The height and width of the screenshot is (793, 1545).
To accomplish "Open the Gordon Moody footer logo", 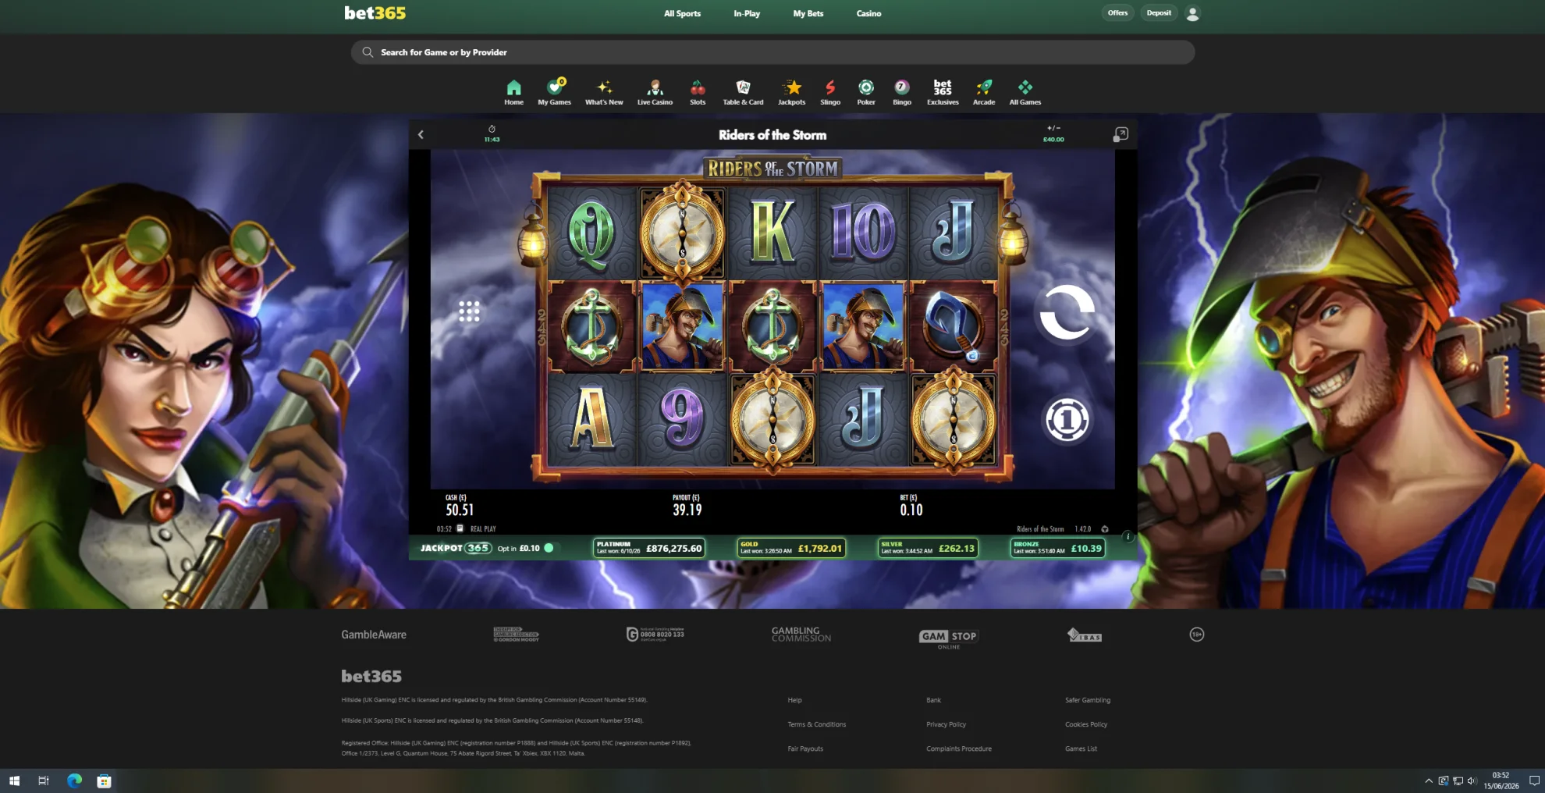I will pyautogui.click(x=516, y=635).
